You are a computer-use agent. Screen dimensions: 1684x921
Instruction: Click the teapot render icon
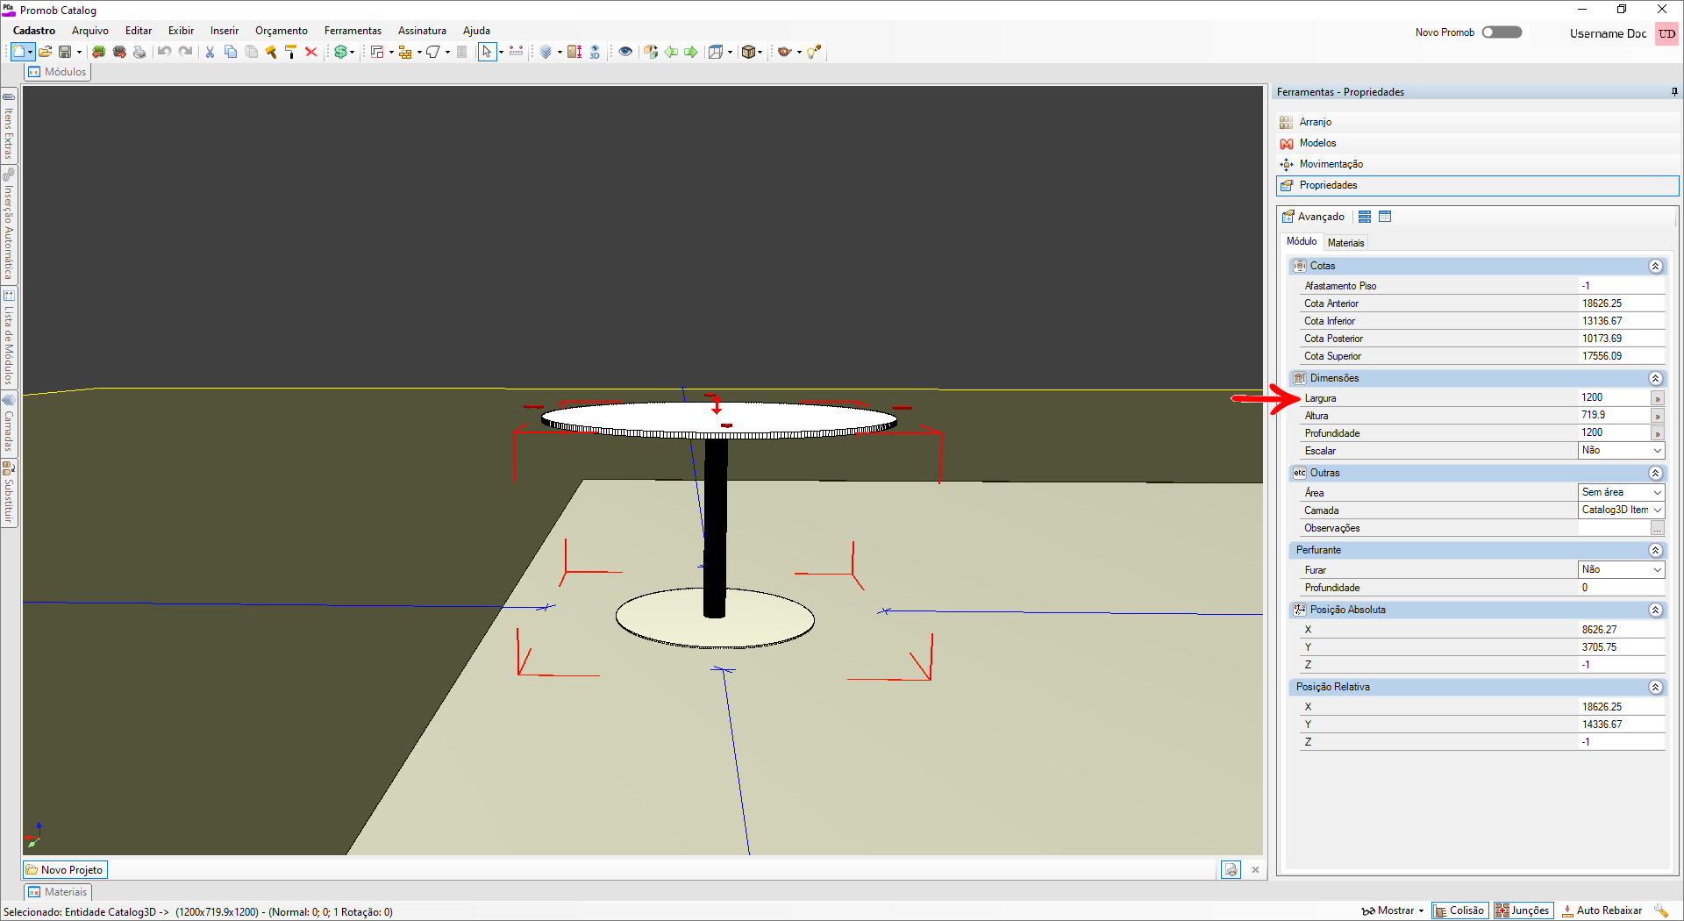pyautogui.click(x=784, y=52)
